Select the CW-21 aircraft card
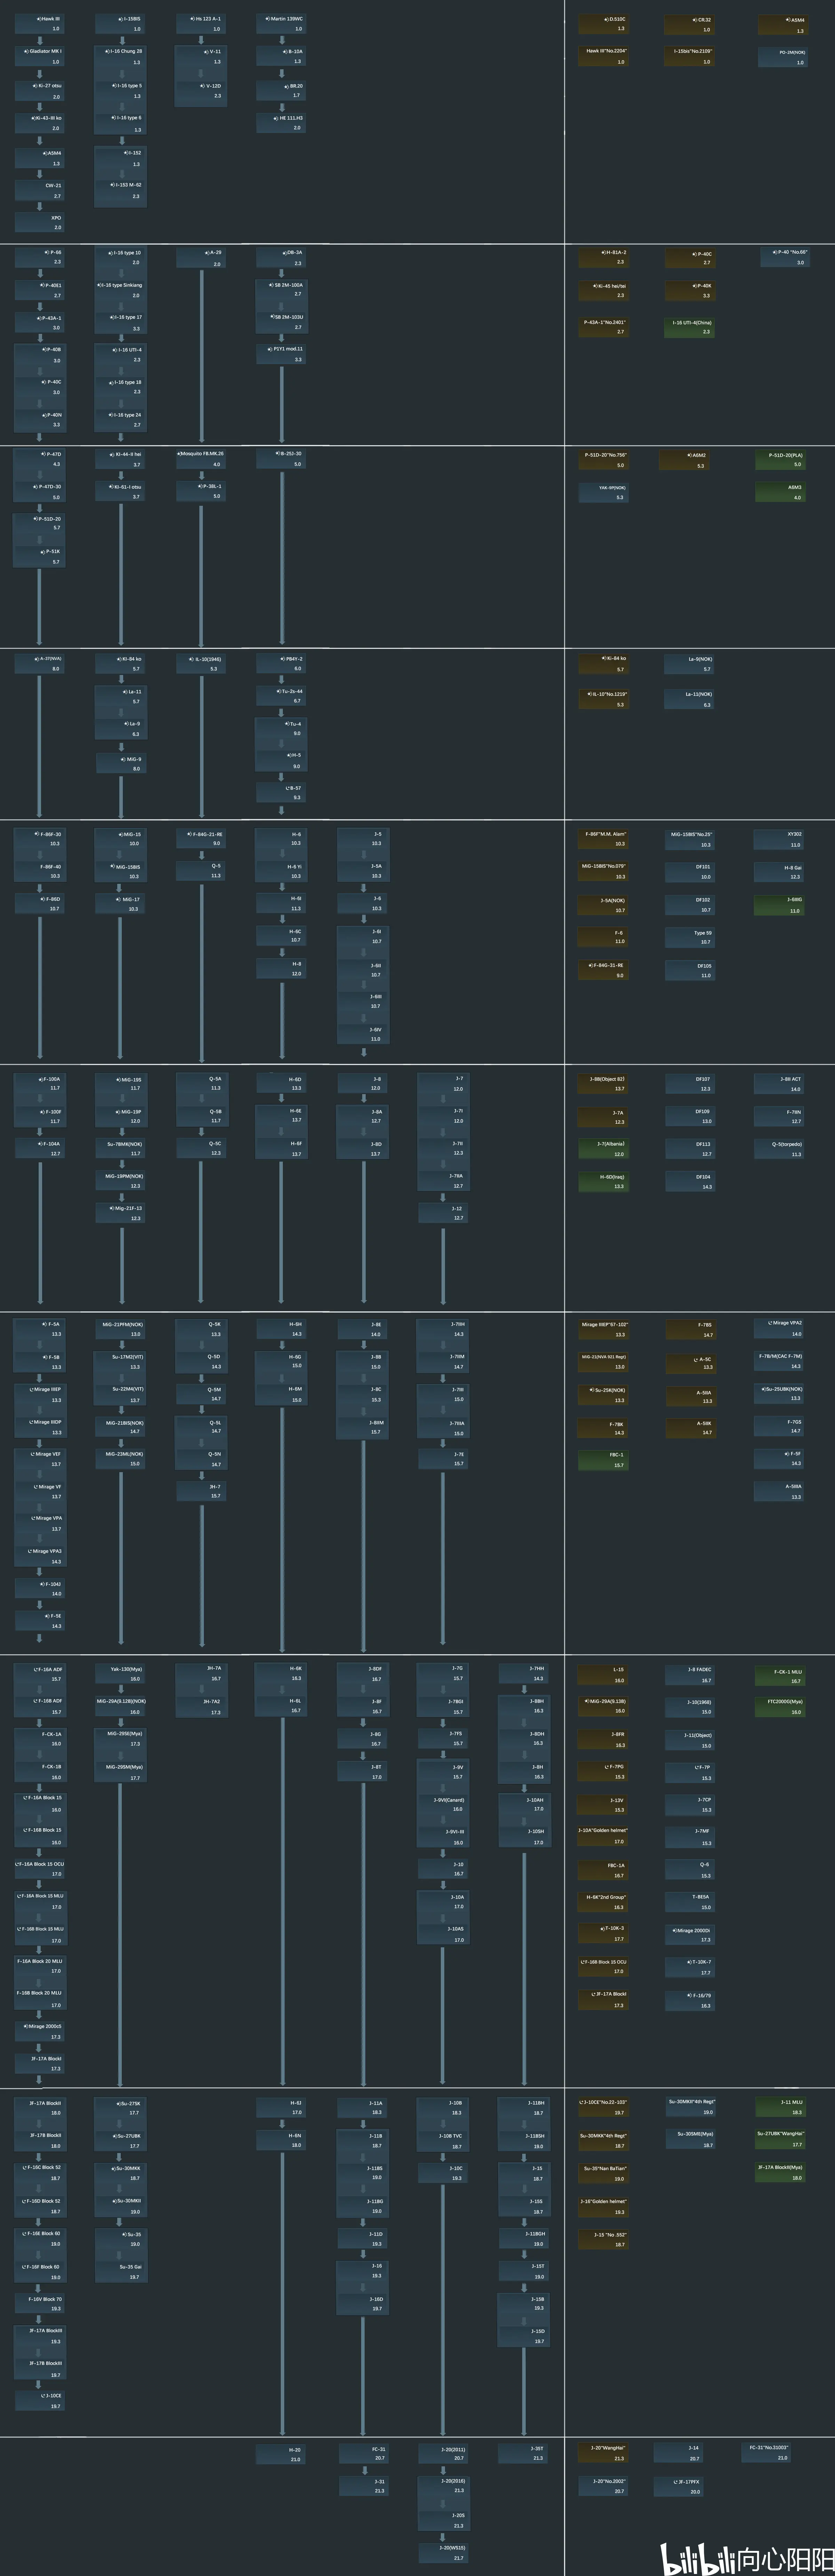The width and height of the screenshot is (835, 2576). pyautogui.click(x=40, y=190)
